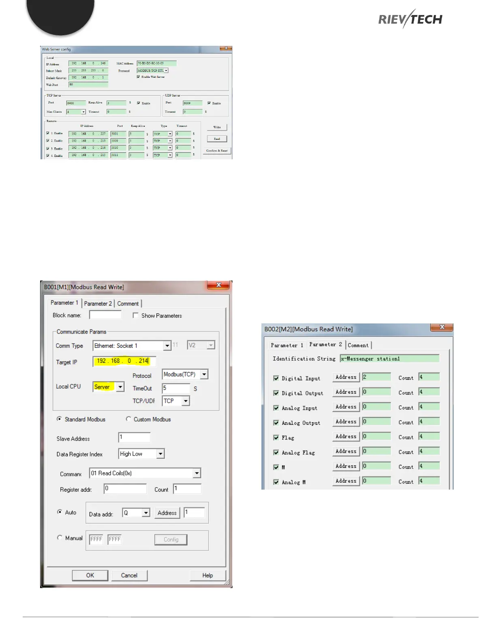
Task: Click the Address button for Flag row
Action: (x=346, y=437)
